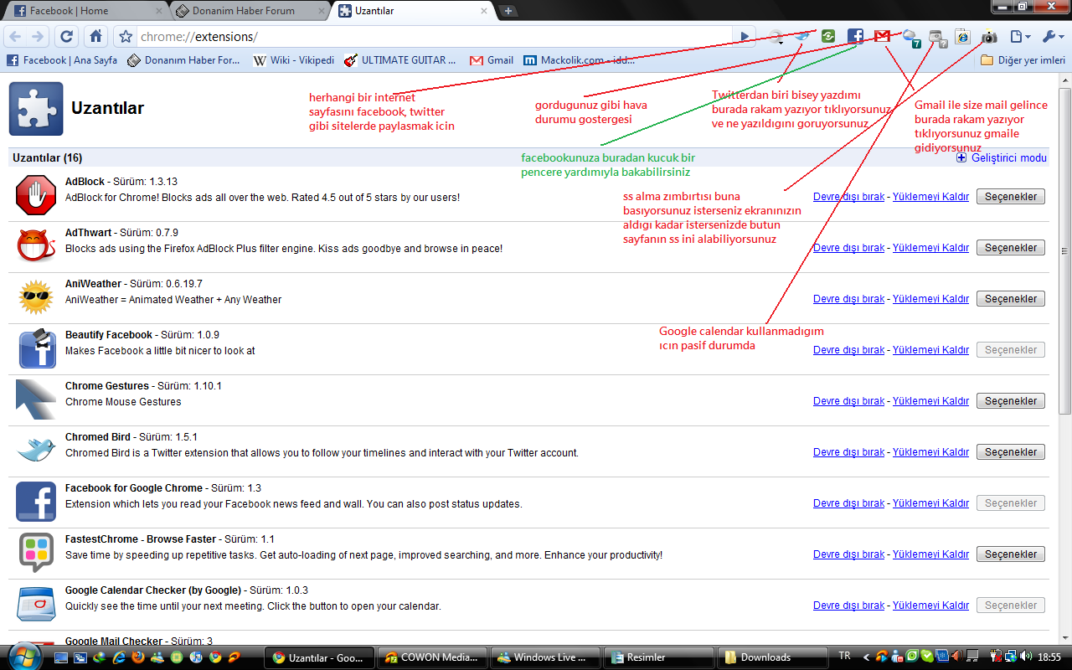This screenshot has height=670, width=1072.
Task: Click Devre dışı bırak for Google Calendar Checker
Action: pos(848,606)
